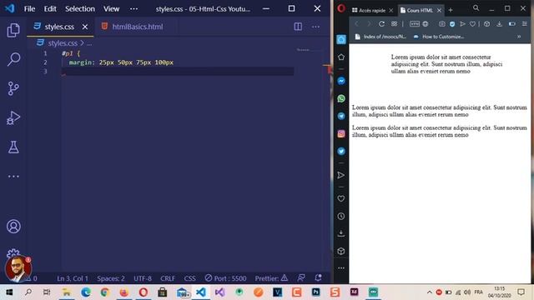Switch to Accès rapide tab in Opera
The height and width of the screenshot is (300, 534).
pos(369,11)
